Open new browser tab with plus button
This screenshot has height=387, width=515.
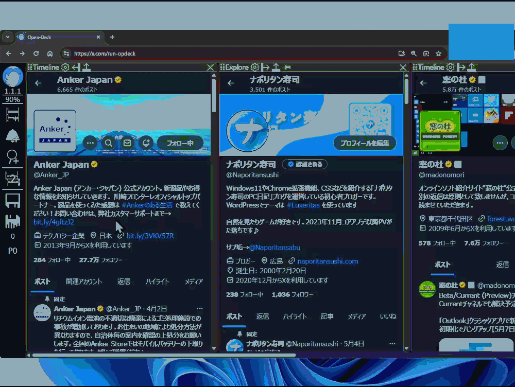point(112,37)
